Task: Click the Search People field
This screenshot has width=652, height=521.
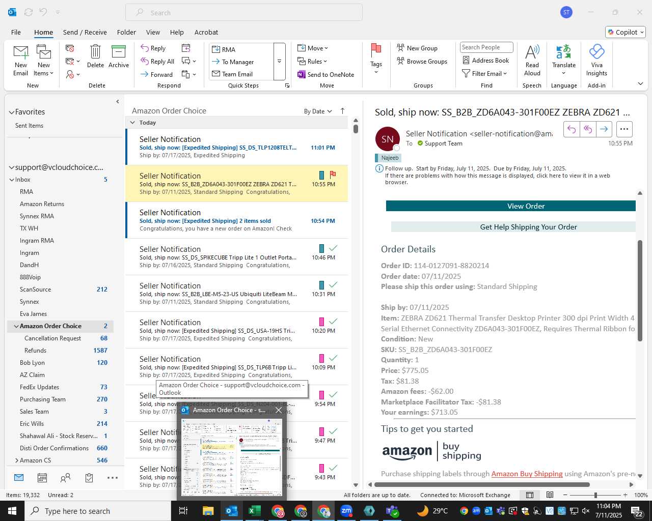Action: 486,47
